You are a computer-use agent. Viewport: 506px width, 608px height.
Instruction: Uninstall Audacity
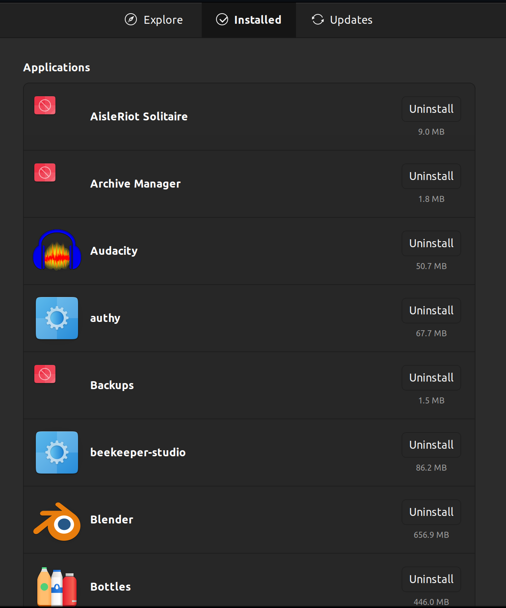coord(431,243)
